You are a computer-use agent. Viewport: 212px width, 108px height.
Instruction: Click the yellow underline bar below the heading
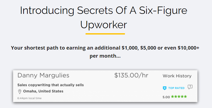(105, 33)
